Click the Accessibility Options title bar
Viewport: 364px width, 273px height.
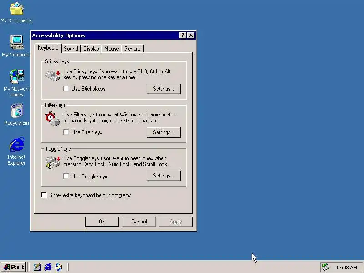pyautogui.click(x=113, y=35)
